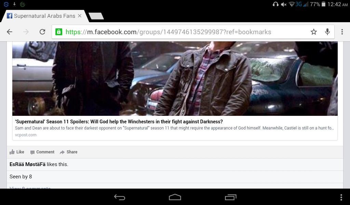Open a new tab with the new-tab button
The width and height of the screenshot is (350, 205).
(x=96, y=16)
